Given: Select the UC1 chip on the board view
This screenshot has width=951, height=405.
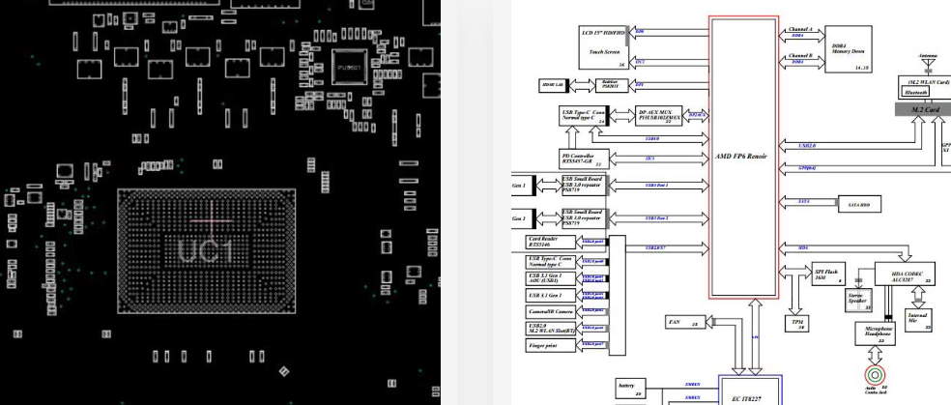Looking at the screenshot, I should click(206, 251).
